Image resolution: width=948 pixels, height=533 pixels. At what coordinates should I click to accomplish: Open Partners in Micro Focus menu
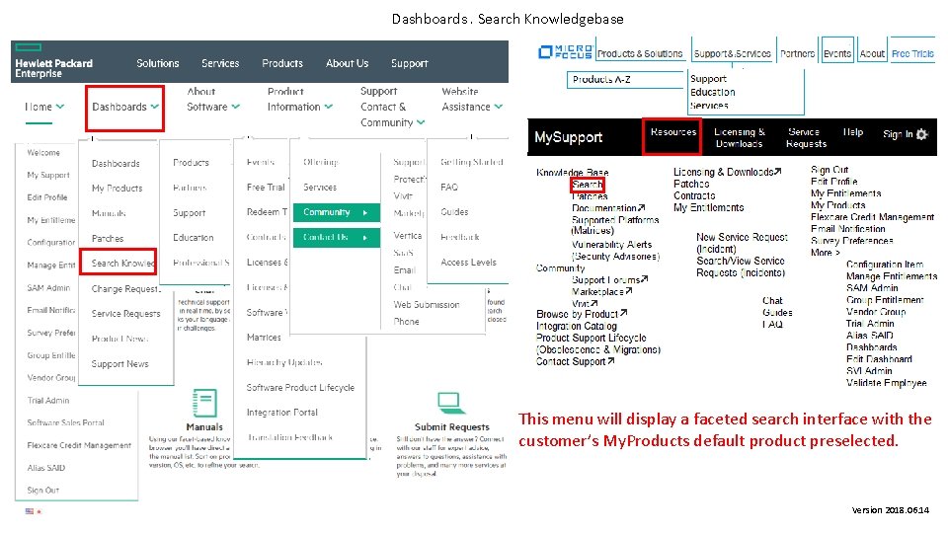pos(797,53)
